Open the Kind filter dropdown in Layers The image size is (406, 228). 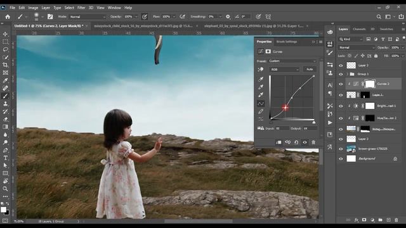(351, 39)
